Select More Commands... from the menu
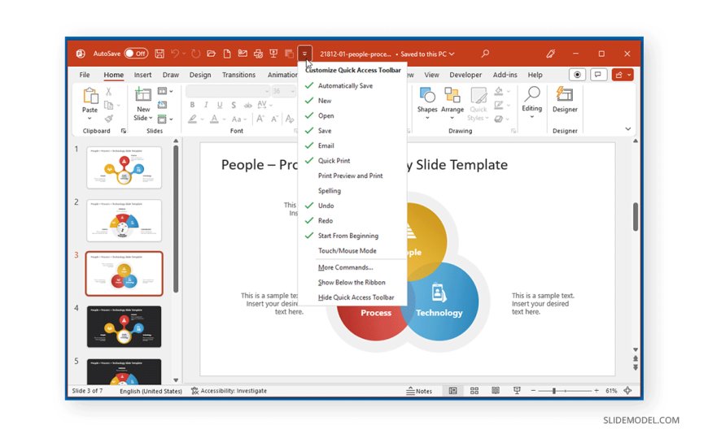This screenshot has width=708, height=438. pyautogui.click(x=345, y=267)
